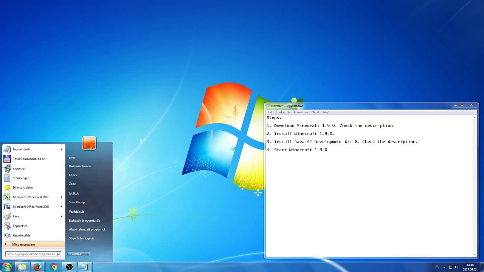Open the Súgó menu in Notepad
Image resolution: width=484 pixels, height=272 pixels.
tap(326, 112)
